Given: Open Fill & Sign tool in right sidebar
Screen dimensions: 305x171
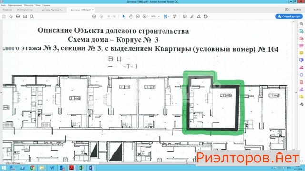Looking at the screenshot, I should coord(301,67).
